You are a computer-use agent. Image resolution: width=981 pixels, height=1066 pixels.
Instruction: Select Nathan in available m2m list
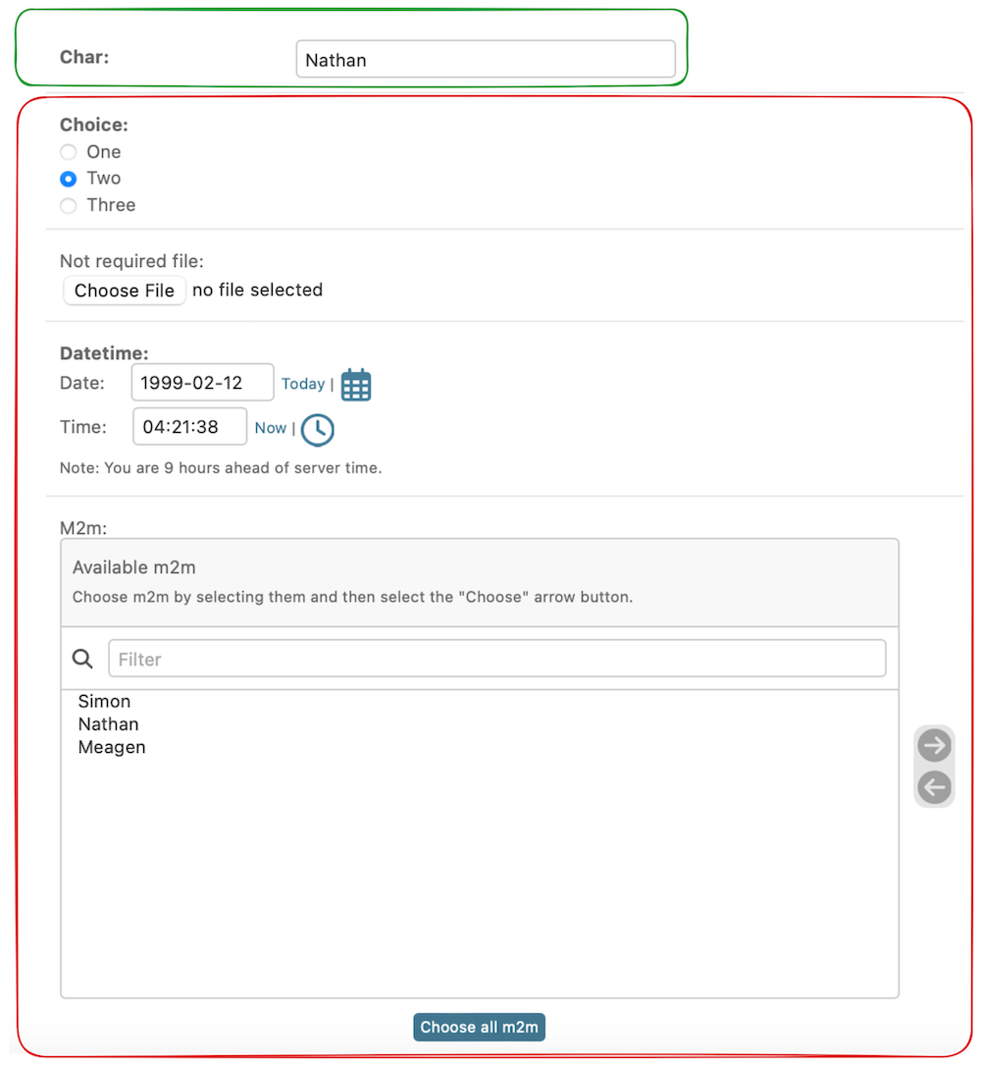108,724
